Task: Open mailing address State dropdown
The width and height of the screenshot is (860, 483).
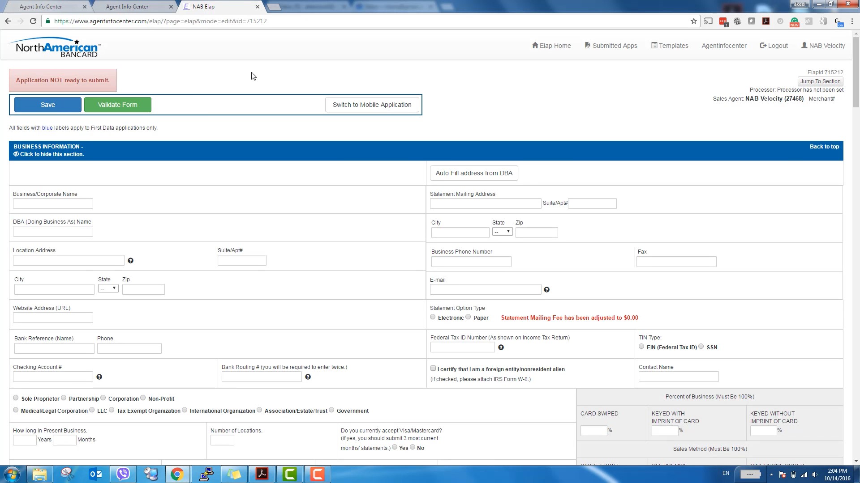Action: point(502,232)
